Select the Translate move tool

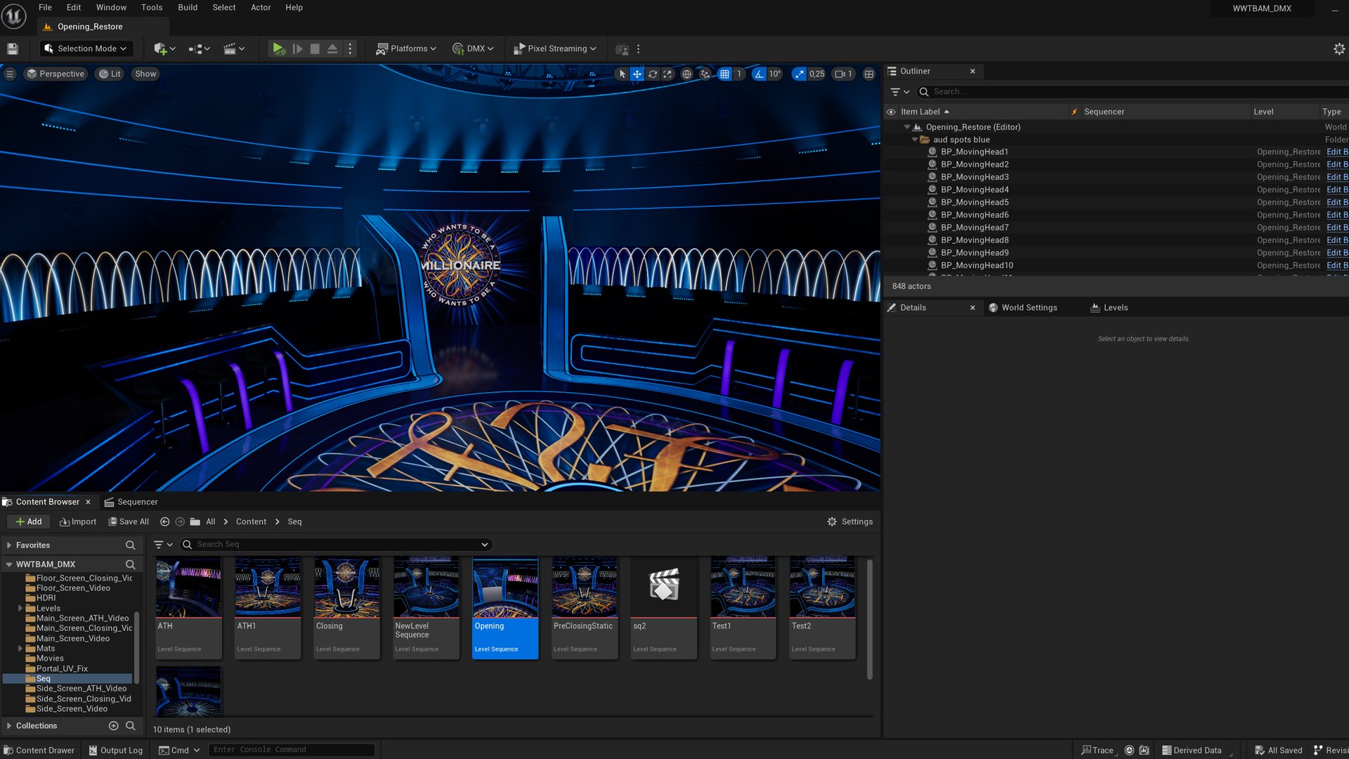637,74
